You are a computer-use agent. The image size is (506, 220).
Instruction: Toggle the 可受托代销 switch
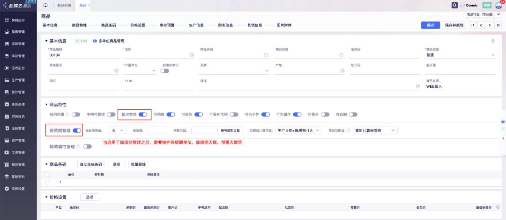click(234, 114)
